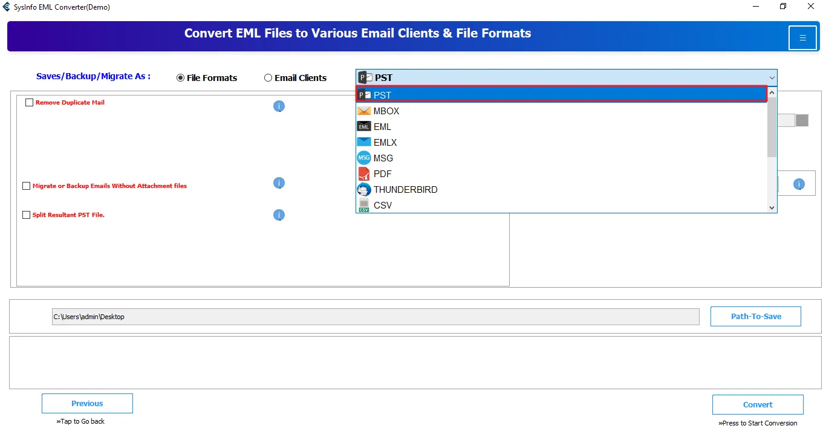826x440 pixels.
Task: Click the red PDF file icon
Action: tap(364, 174)
